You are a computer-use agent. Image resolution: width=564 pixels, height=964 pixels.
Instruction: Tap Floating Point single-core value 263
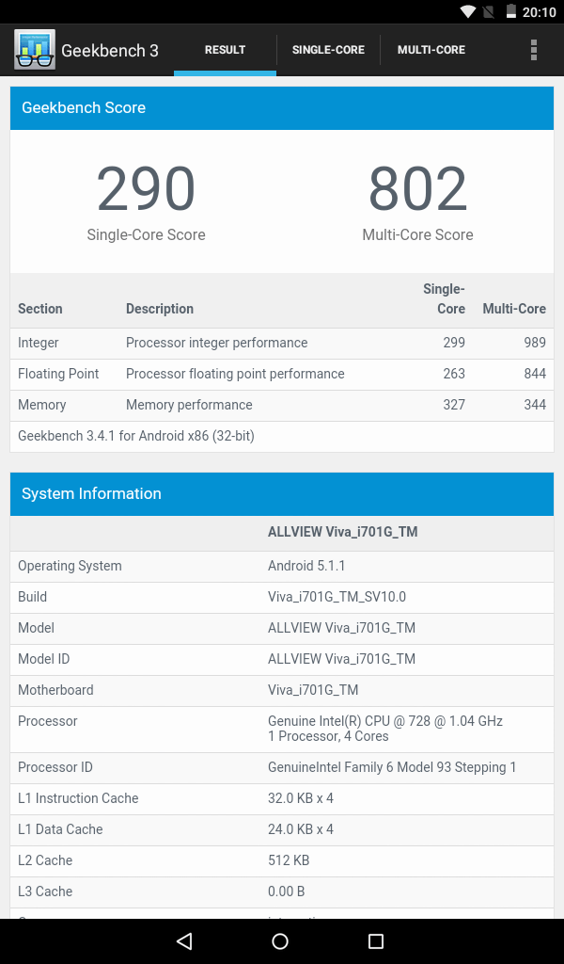coord(454,373)
